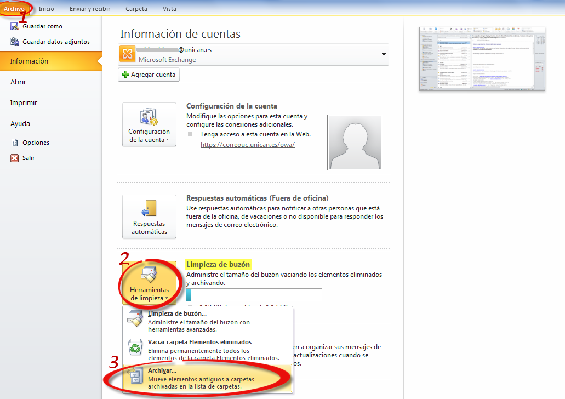
Task: Open the Abrir section
Action: tap(19, 82)
